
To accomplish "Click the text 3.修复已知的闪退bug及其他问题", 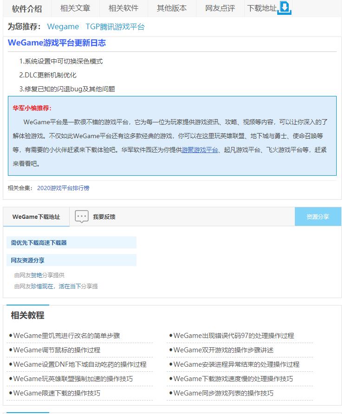I will (67, 89).
